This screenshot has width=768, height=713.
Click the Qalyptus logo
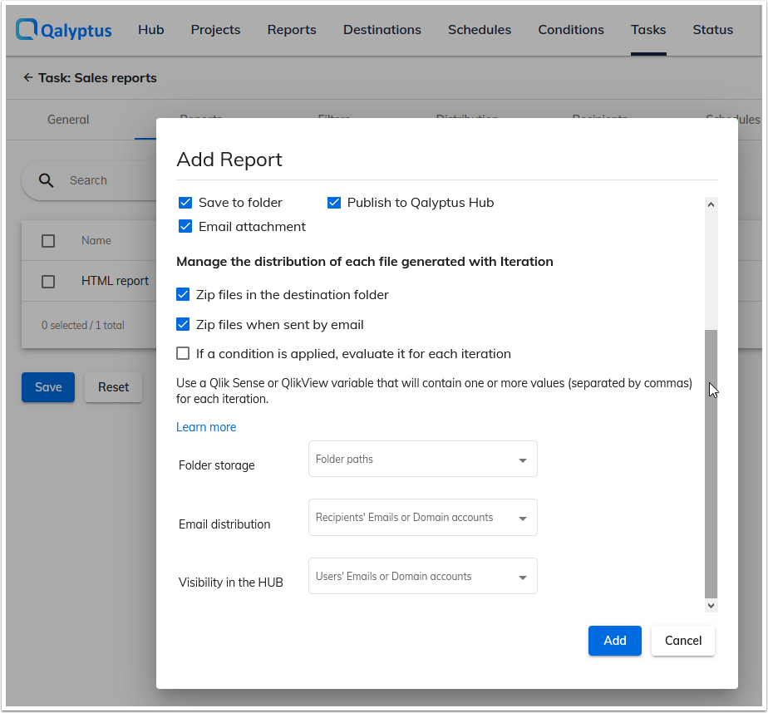62,29
